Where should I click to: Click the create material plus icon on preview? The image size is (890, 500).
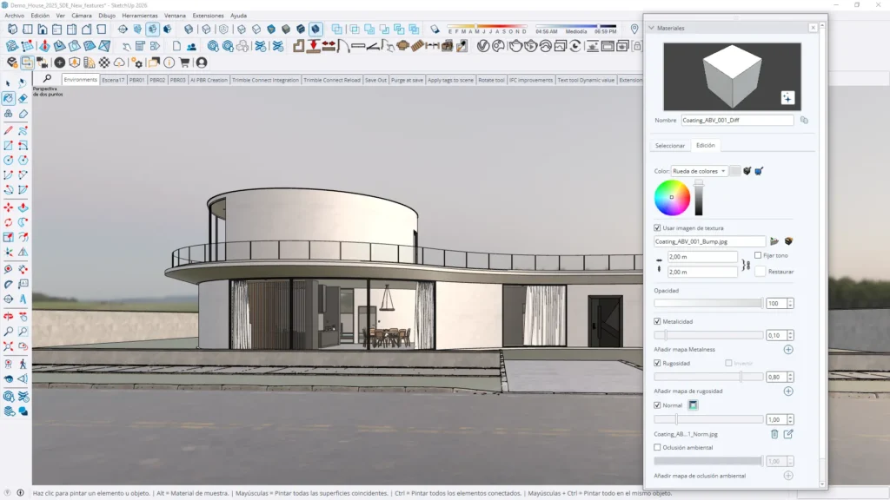click(787, 97)
